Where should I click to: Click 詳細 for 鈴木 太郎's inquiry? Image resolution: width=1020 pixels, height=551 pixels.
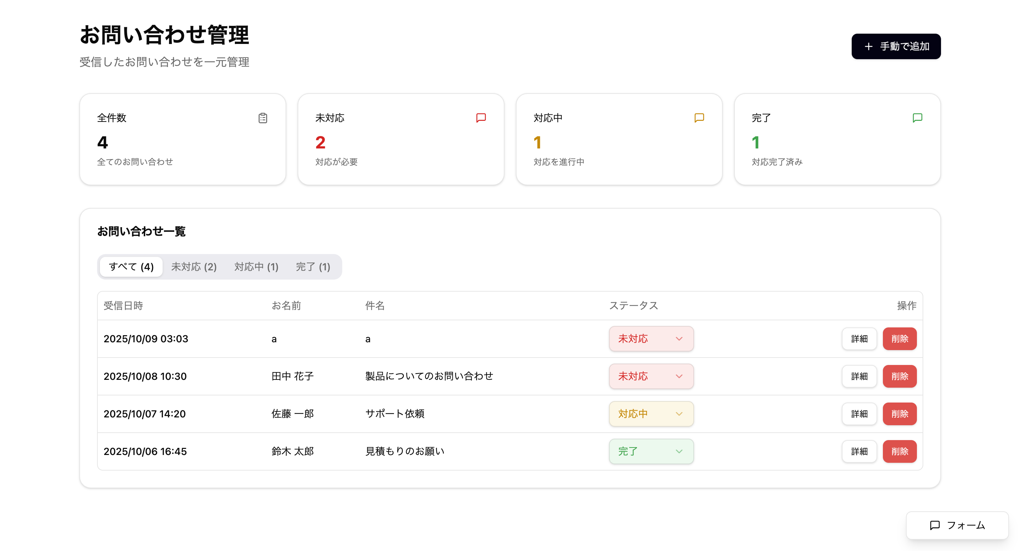tap(859, 451)
